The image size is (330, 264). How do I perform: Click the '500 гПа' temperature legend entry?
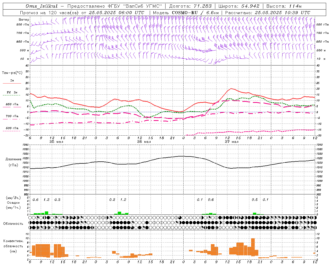click(x=12, y=128)
